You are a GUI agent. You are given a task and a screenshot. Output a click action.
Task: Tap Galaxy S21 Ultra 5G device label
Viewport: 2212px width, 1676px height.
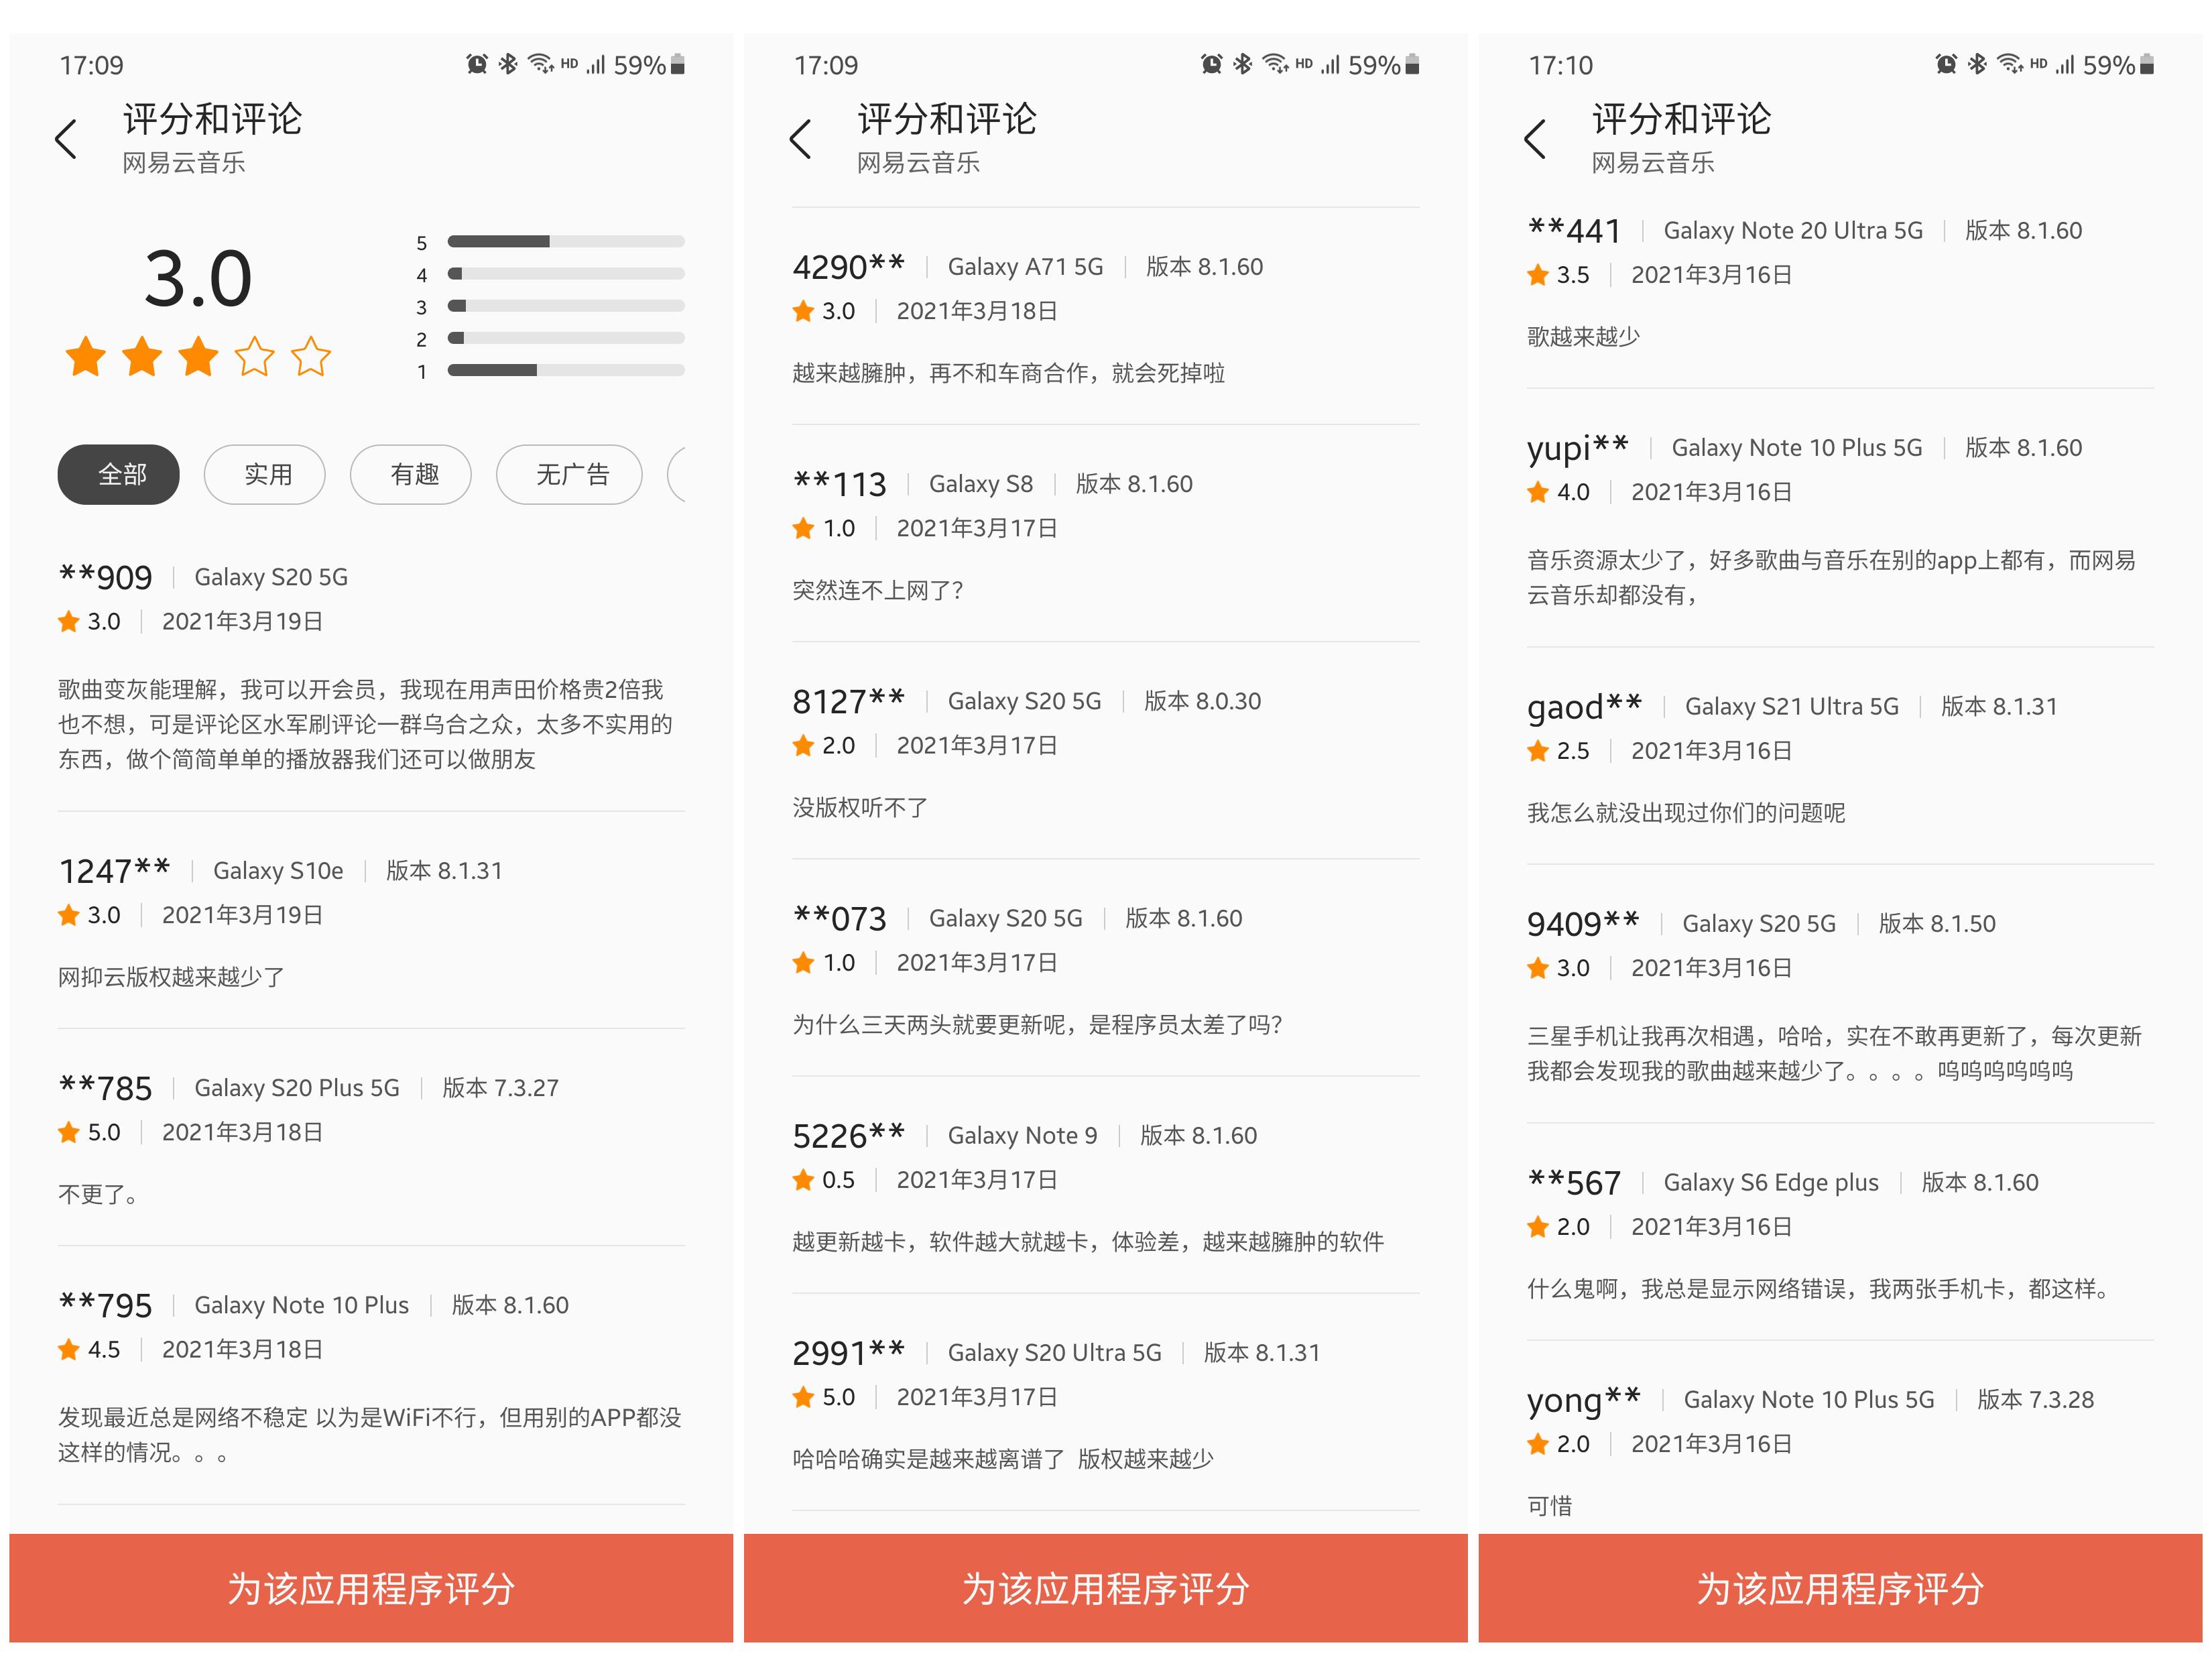tap(1792, 707)
